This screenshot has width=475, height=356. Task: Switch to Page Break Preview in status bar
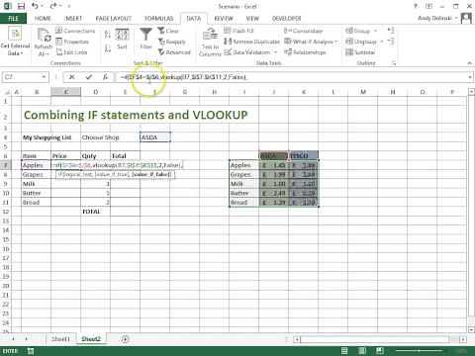coord(380,351)
